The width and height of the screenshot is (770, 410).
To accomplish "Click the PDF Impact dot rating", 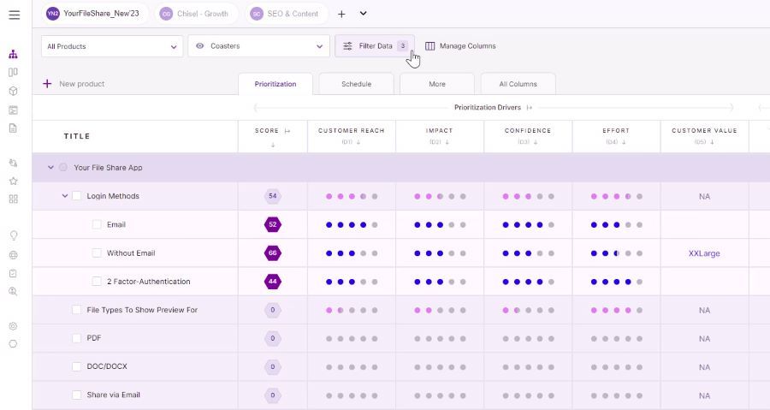I will [440, 339].
